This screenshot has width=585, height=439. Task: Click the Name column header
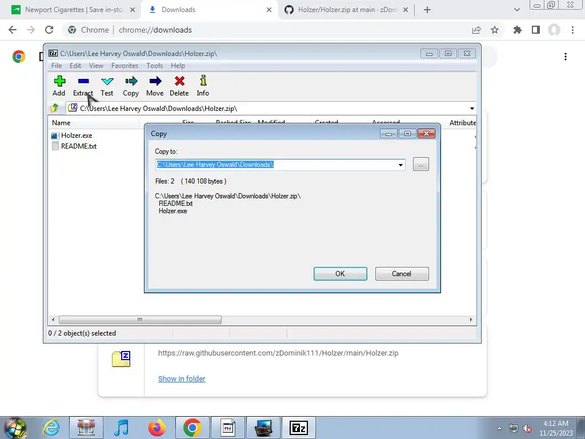point(94,123)
